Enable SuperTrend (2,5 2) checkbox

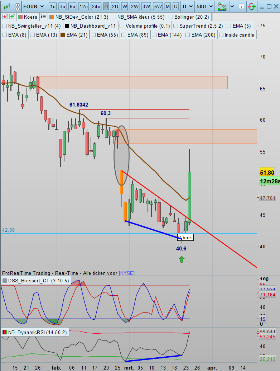click(x=176, y=26)
